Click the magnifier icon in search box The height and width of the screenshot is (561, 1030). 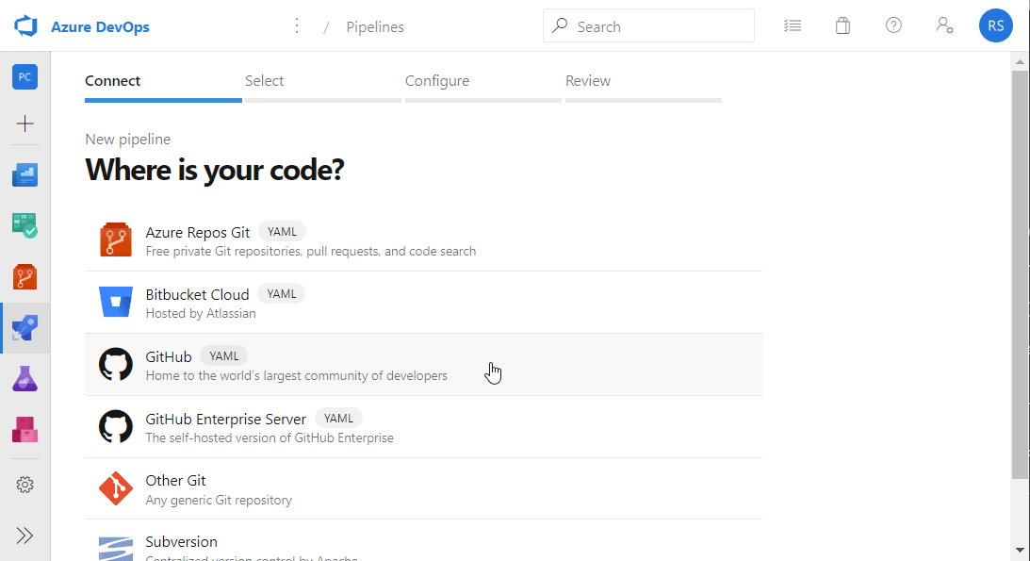point(560,25)
